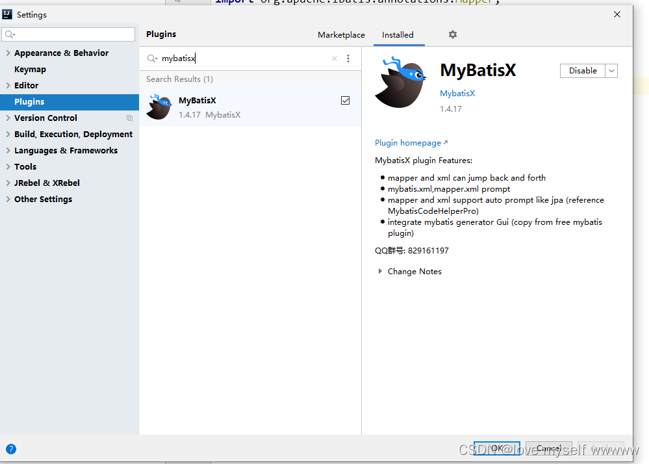Screen dimensions: 649x464
Task: Open the help question mark icon
Action: pos(11,449)
